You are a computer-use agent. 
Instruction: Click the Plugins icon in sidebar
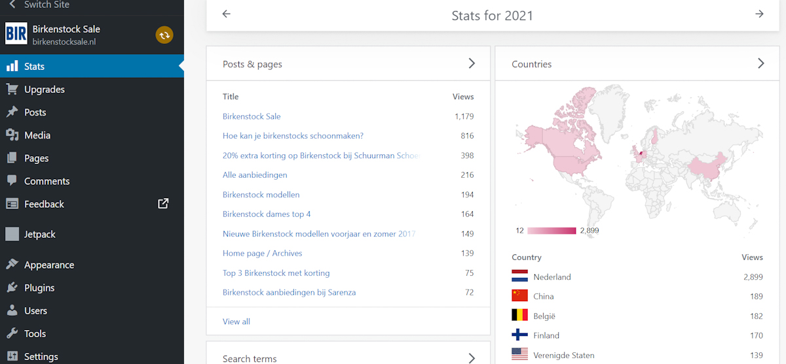(x=12, y=288)
